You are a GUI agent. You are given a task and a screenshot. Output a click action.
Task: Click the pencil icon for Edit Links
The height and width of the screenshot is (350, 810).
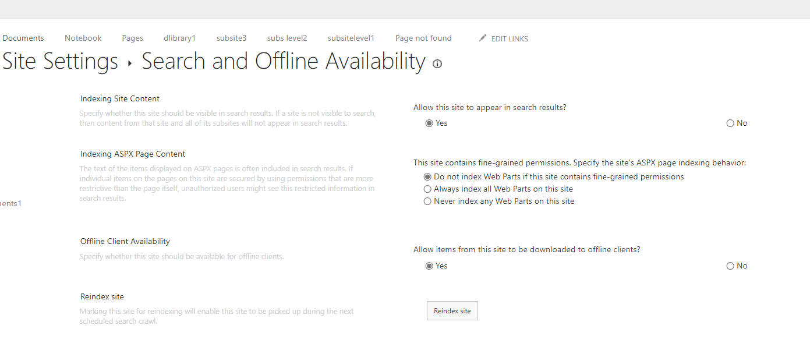[482, 38]
